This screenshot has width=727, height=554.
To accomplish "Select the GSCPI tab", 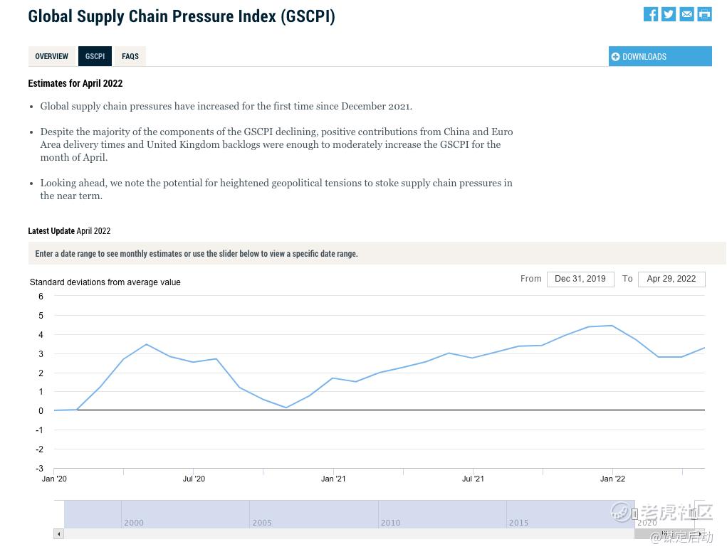I will [x=95, y=56].
